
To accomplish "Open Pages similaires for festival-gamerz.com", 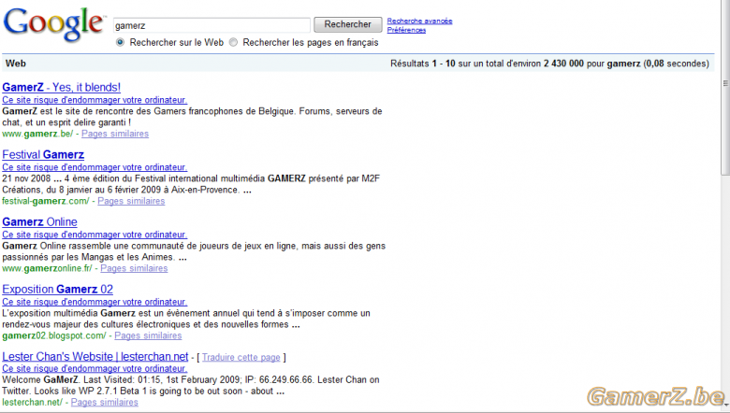I will pyautogui.click(x=131, y=201).
